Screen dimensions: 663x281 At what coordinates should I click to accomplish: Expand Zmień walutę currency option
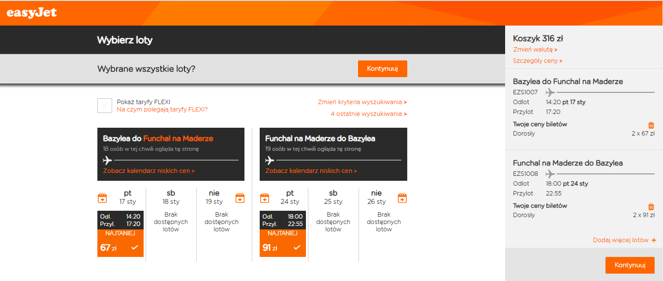pyautogui.click(x=535, y=50)
